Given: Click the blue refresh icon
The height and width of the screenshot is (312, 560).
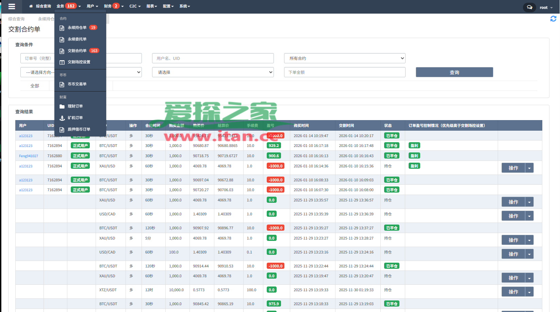Looking at the screenshot, I should [x=553, y=19].
